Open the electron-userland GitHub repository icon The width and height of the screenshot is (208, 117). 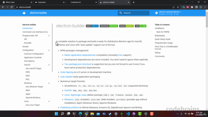pyautogui.click(x=157, y=13)
